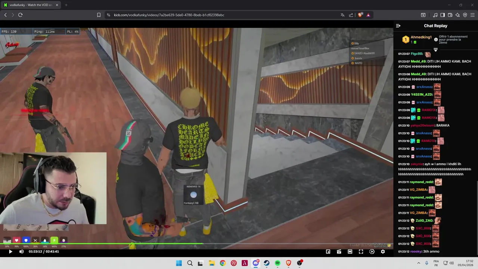The image size is (478, 269).
Task: Reload the Kick page
Action: tap(20, 15)
